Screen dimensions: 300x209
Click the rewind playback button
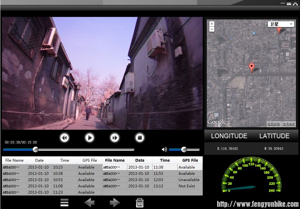click(65, 138)
